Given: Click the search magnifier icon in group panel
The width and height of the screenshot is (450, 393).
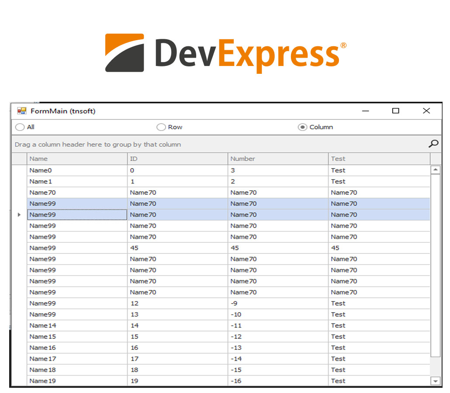Looking at the screenshot, I should pyautogui.click(x=433, y=143).
